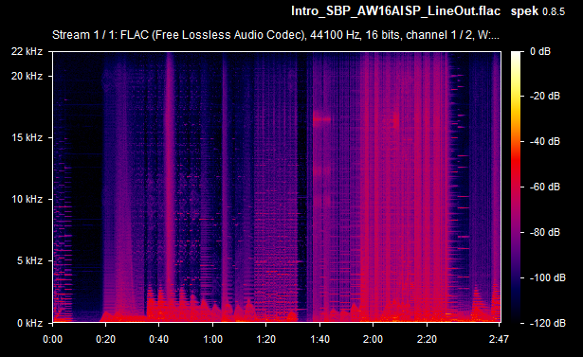The width and height of the screenshot is (583, 357).
Task: Click the bright 16 kHz tone near 1:40
Action: 321,119
